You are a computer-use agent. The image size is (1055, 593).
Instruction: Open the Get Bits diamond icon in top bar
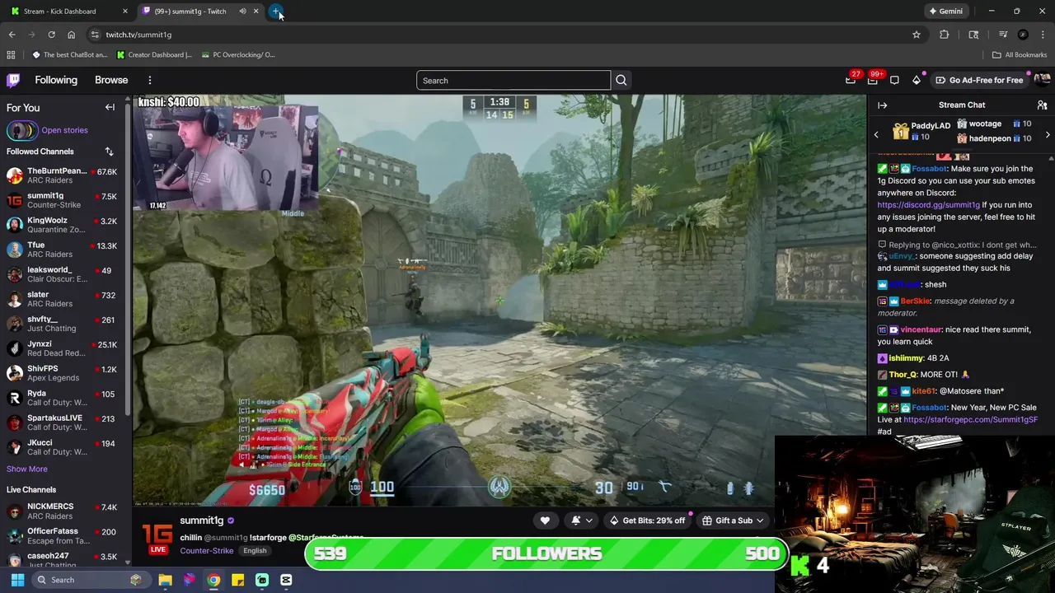tap(917, 80)
